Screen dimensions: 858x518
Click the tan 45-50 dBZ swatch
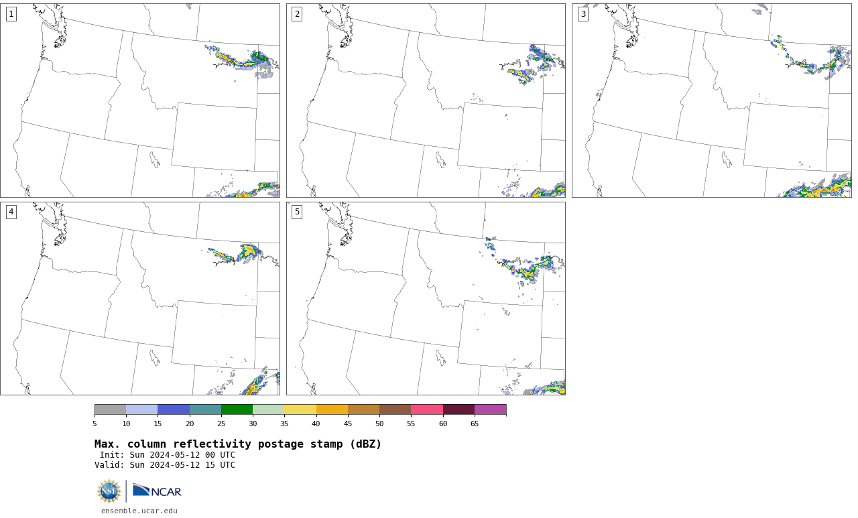[x=363, y=409]
